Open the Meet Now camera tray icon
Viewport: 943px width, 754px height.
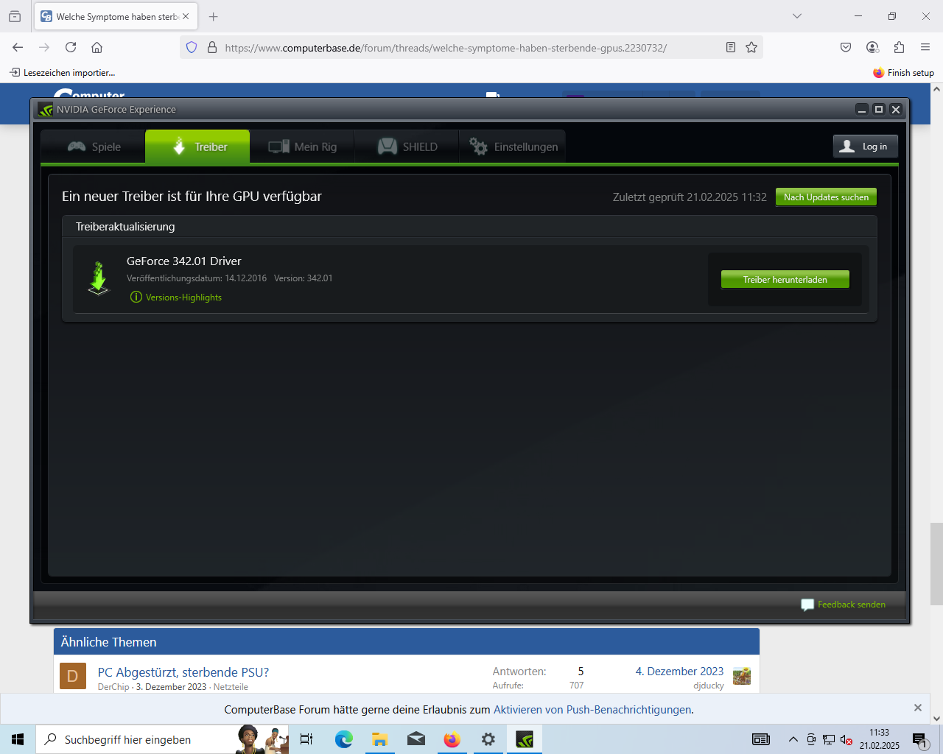[811, 739]
